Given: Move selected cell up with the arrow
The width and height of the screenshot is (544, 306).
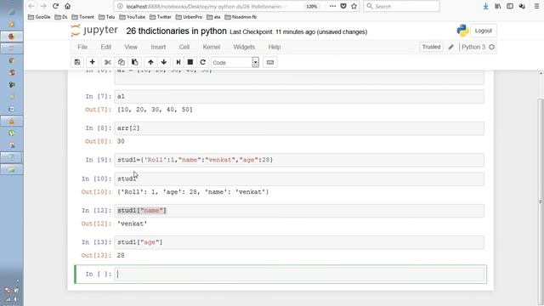Looking at the screenshot, I should (x=150, y=62).
